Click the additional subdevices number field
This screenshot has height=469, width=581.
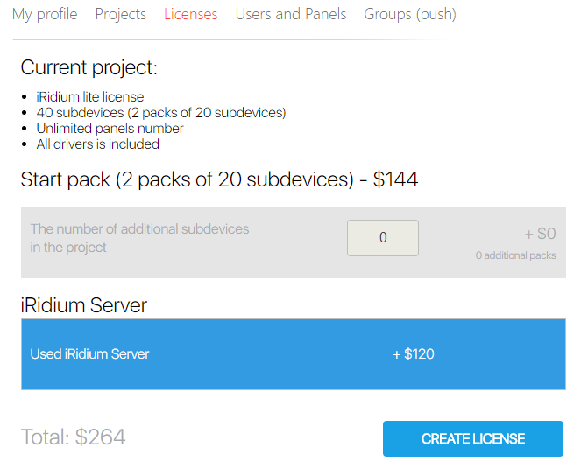point(383,238)
